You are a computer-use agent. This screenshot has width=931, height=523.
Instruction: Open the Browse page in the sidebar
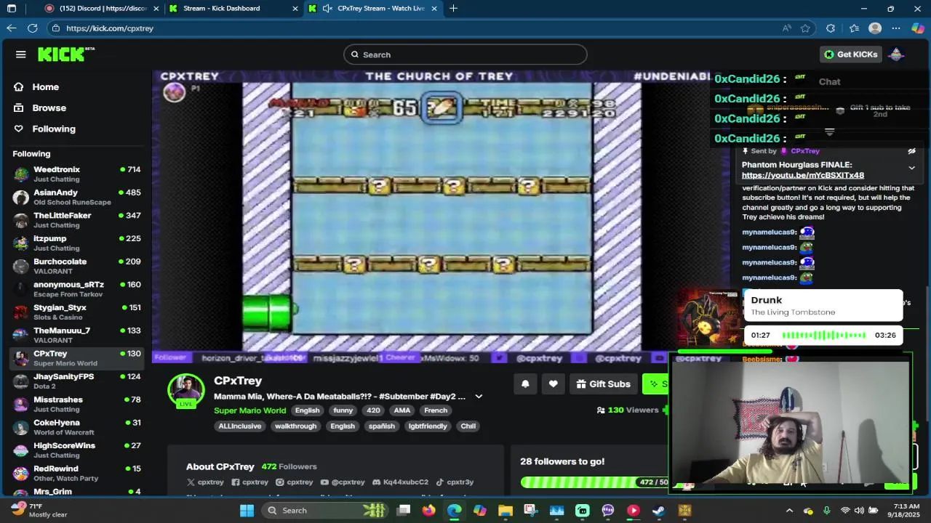49,108
